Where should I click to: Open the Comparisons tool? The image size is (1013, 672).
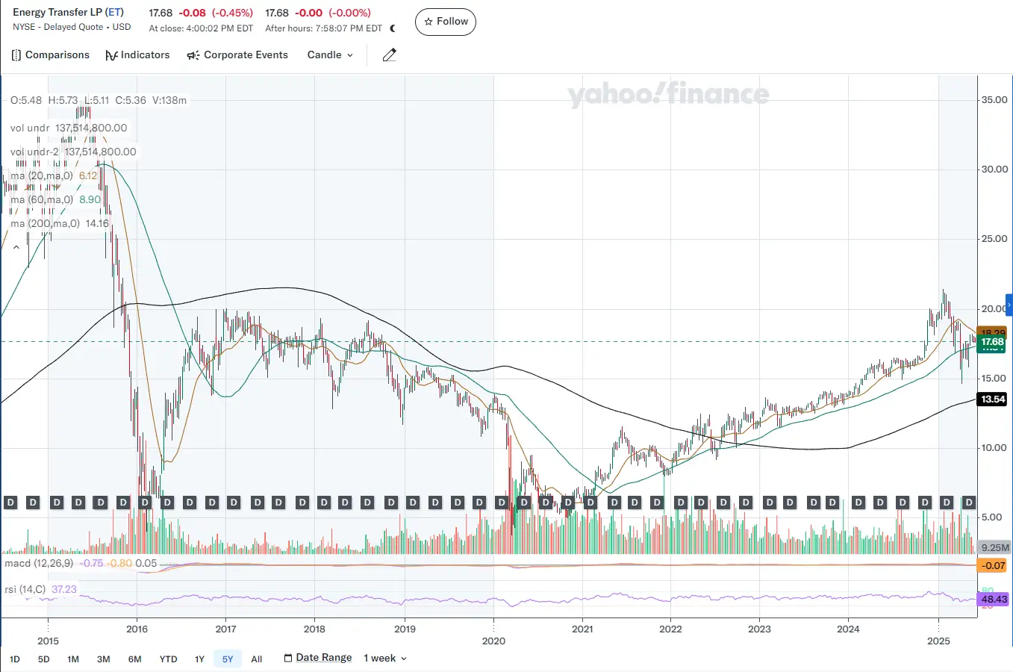[x=50, y=55]
